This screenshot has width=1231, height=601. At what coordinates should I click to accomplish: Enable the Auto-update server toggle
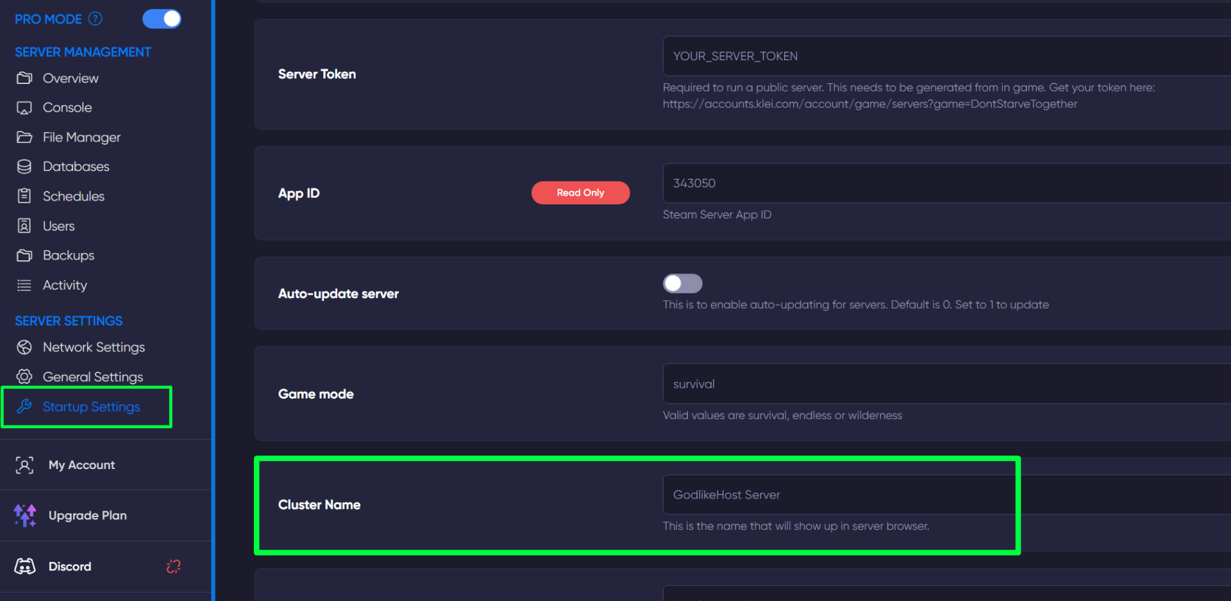[682, 283]
